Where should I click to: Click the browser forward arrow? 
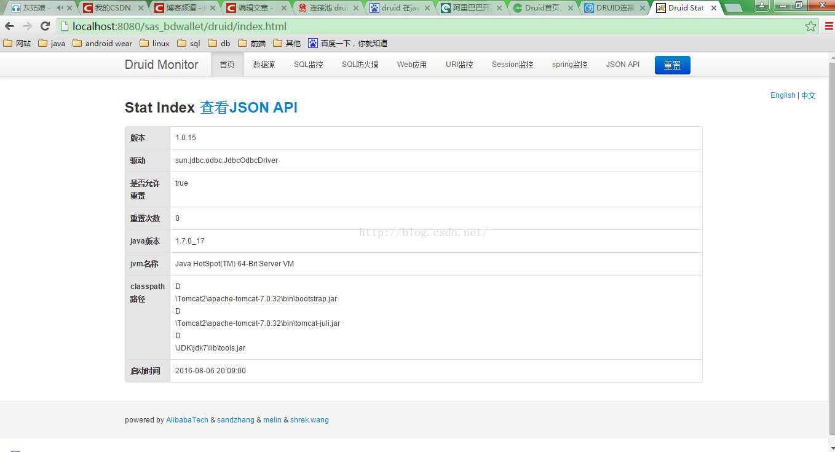coord(27,26)
